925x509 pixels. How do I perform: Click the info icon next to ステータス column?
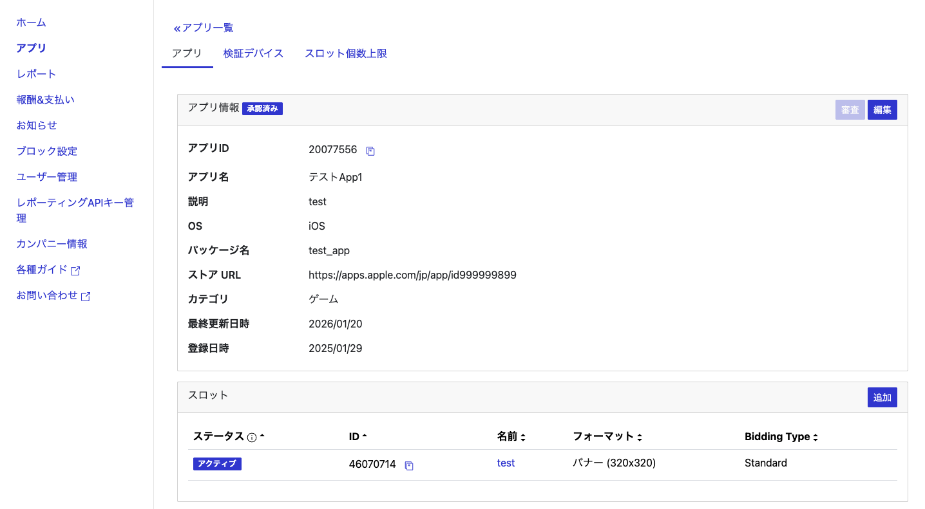tap(251, 437)
